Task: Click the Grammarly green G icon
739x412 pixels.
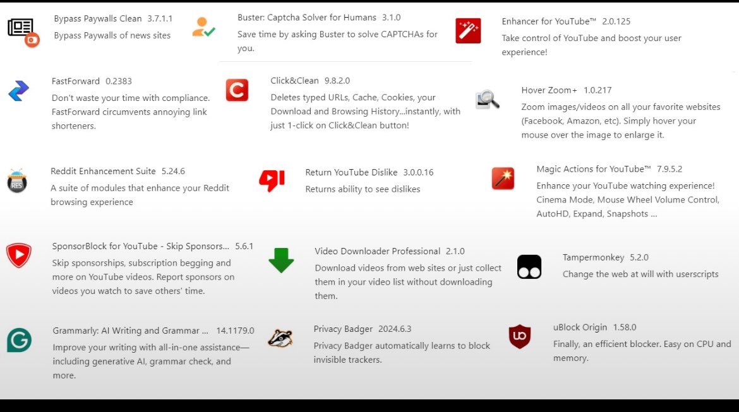Action: click(x=20, y=340)
